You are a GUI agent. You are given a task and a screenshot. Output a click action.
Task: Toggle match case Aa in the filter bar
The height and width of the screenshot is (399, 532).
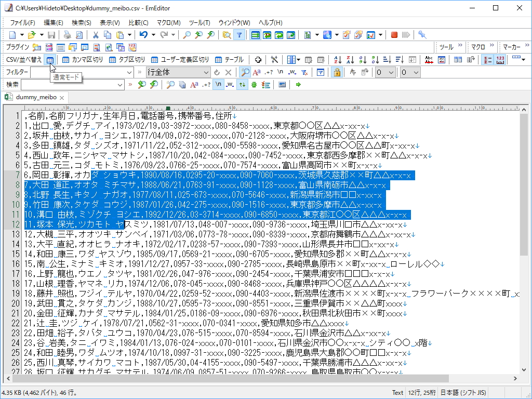click(x=257, y=72)
